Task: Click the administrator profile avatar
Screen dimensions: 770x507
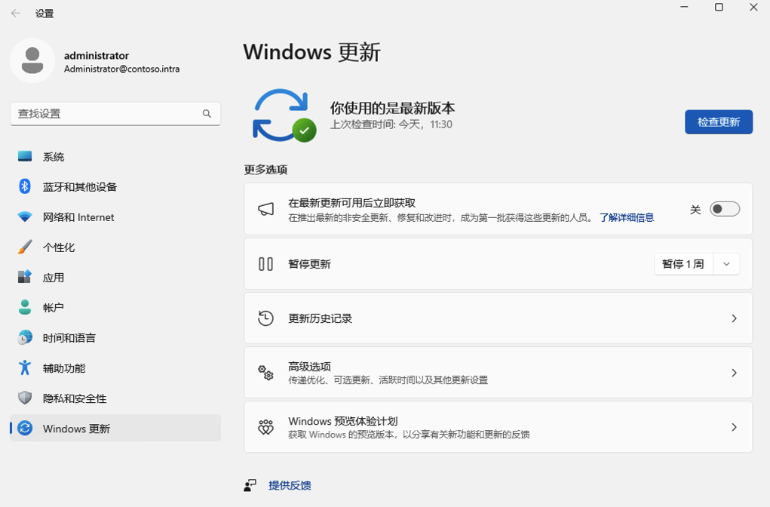Action: coord(32,60)
